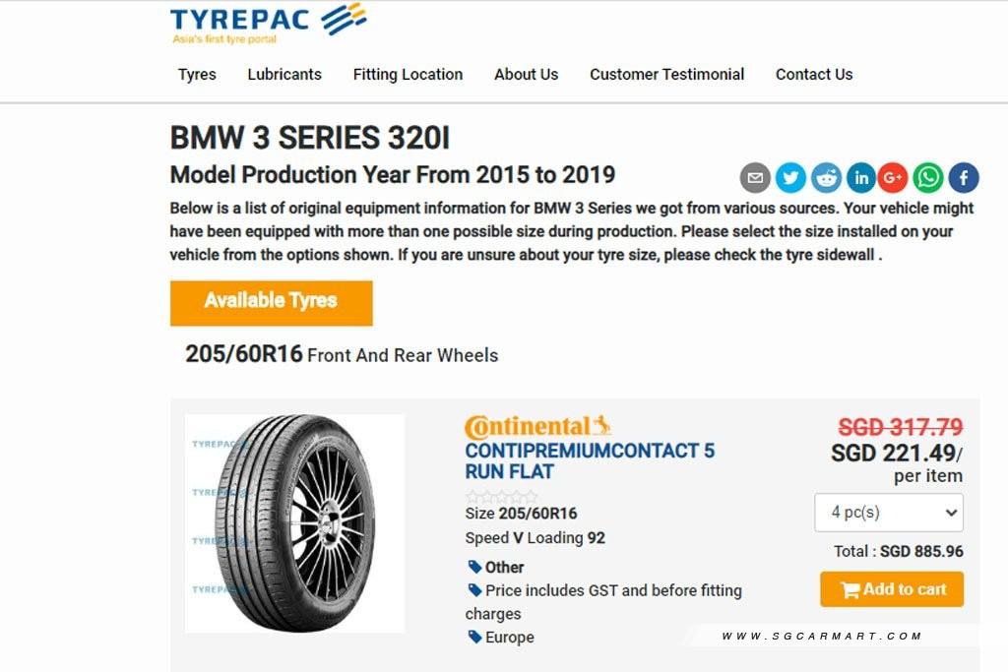Click the Continental tyre product image

click(x=294, y=522)
